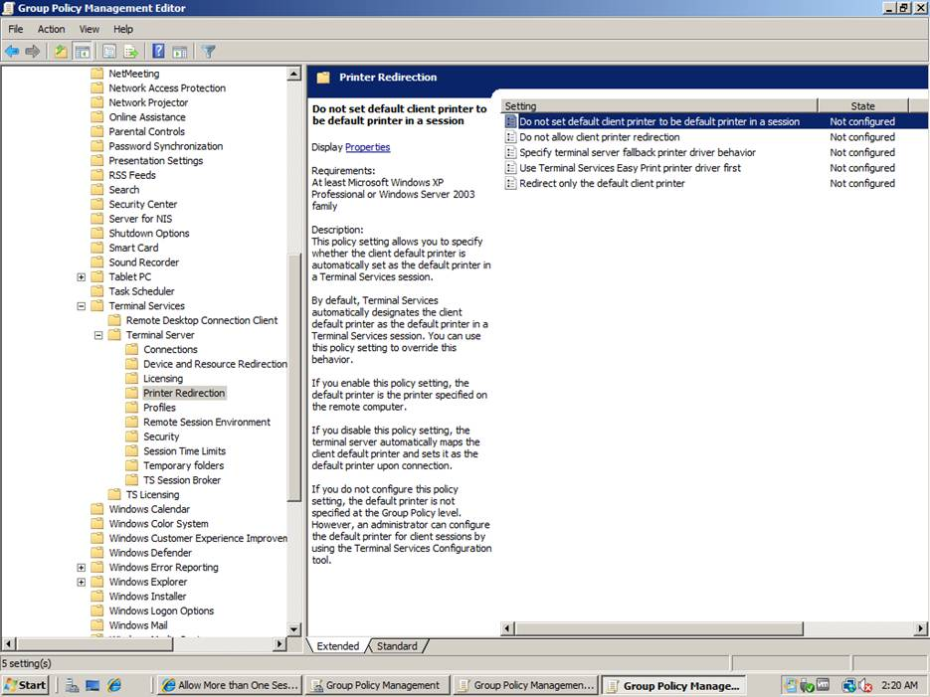Select the Device and Resource Redirection folder
The image size is (930, 697).
215,364
